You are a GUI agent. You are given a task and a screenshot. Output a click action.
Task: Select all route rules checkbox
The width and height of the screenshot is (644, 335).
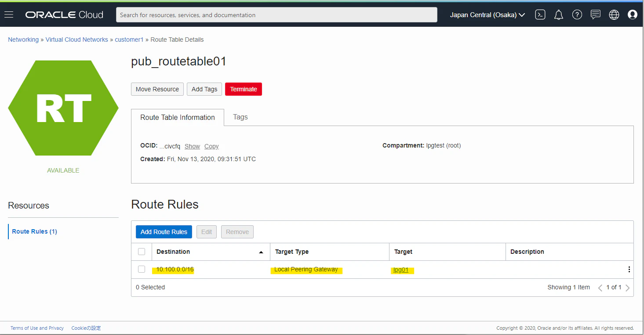142,252
